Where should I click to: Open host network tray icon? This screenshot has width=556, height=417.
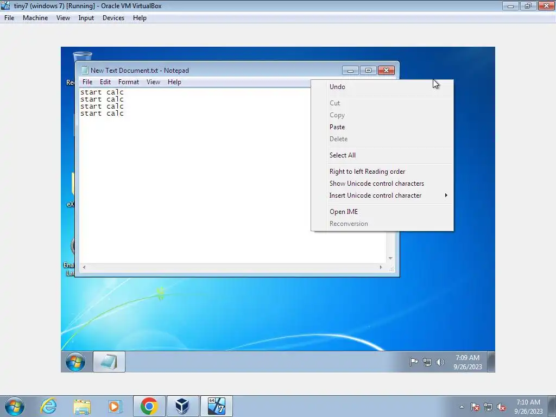pyautogui.click(x=488, y=407)
